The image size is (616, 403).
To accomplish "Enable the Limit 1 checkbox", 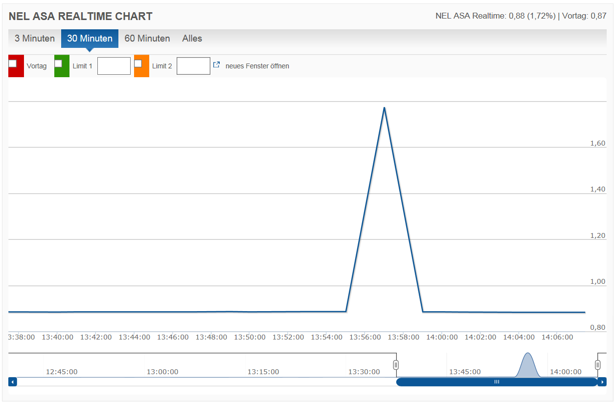I will (58, 63).
